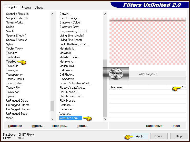190x142 pixels.
Task: Select Toadies in category list
Action: [11, 62]
